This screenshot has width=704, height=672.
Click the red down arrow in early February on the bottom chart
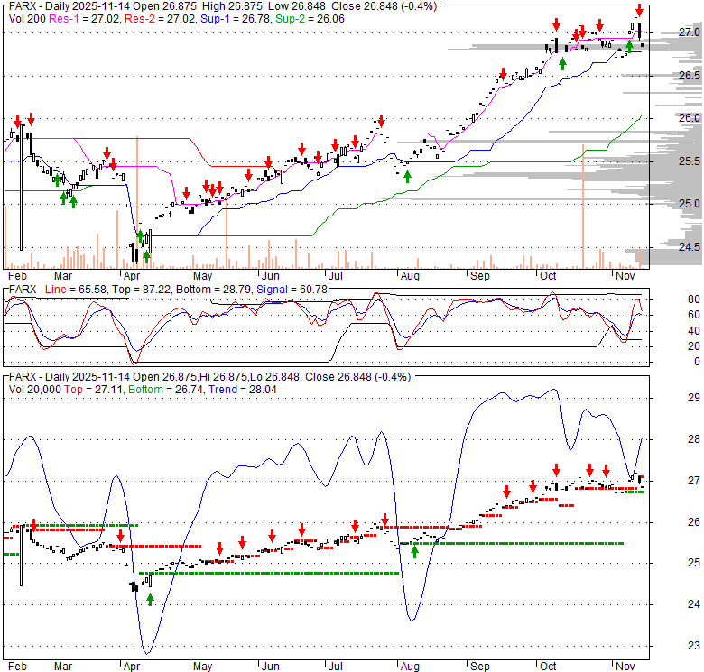click(x=33, y=526)
